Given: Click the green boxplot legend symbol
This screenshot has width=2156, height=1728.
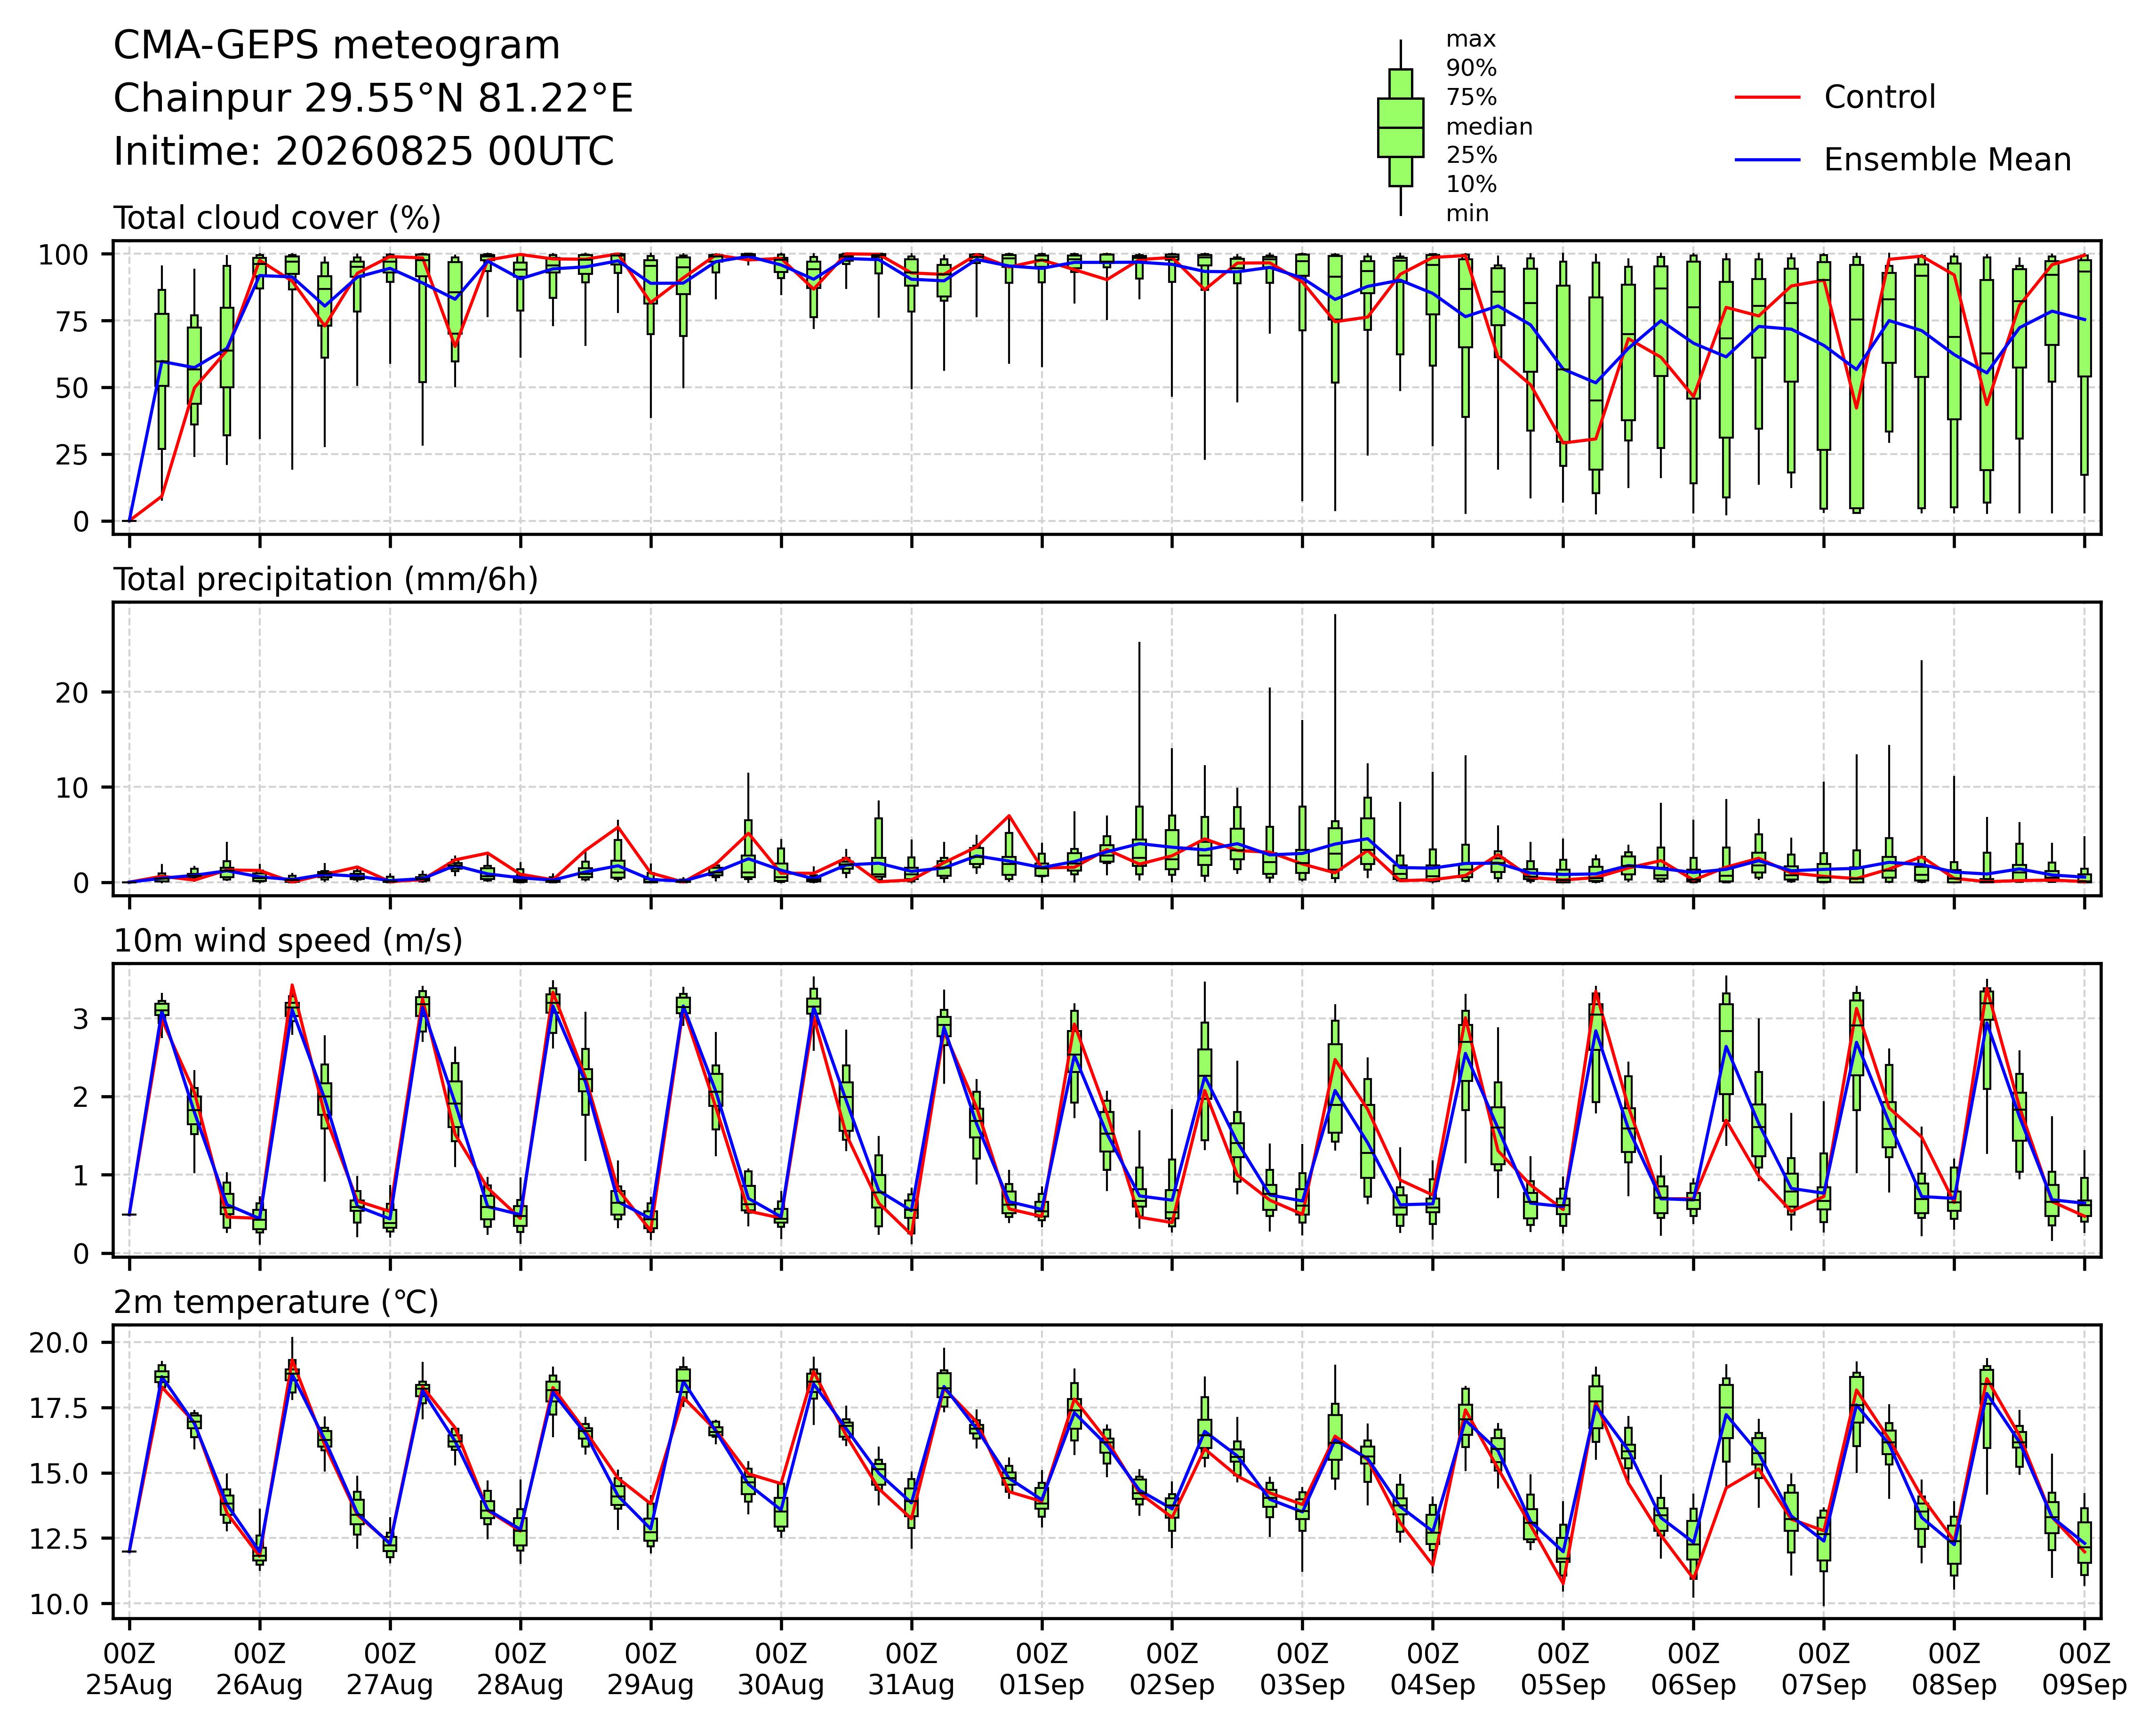Looking at the screenshot, I should 1400,127.
